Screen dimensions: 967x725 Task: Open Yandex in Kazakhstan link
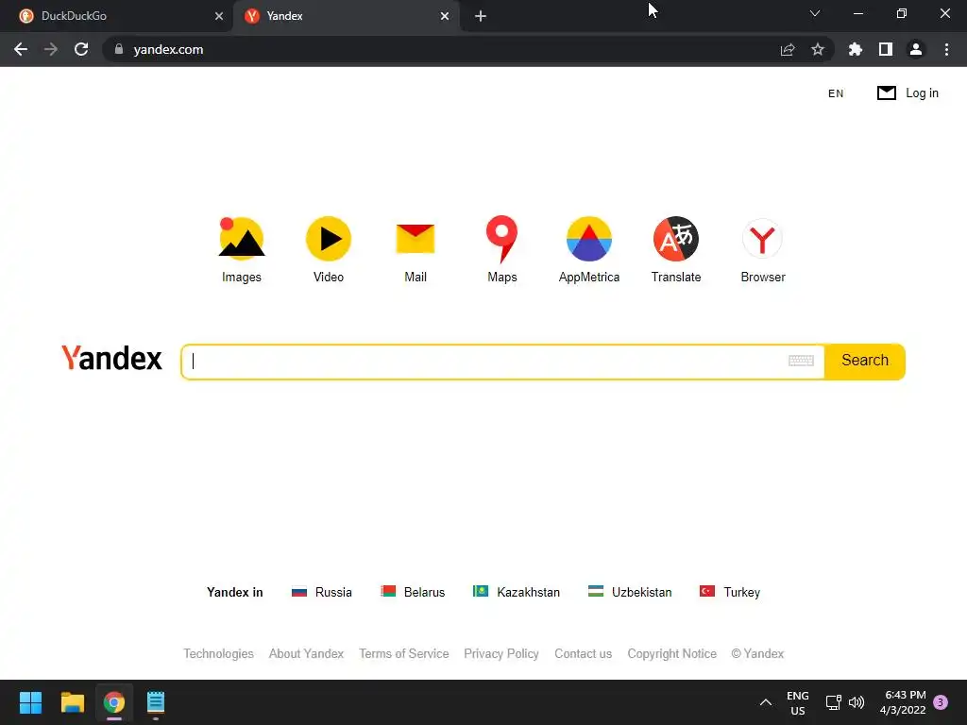[x=517, y=592]
